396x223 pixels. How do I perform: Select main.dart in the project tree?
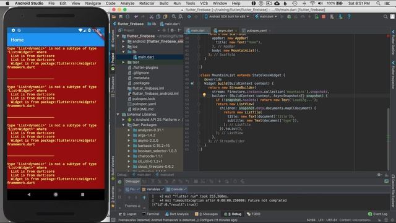pyautogui.click(x=146, y=57)
